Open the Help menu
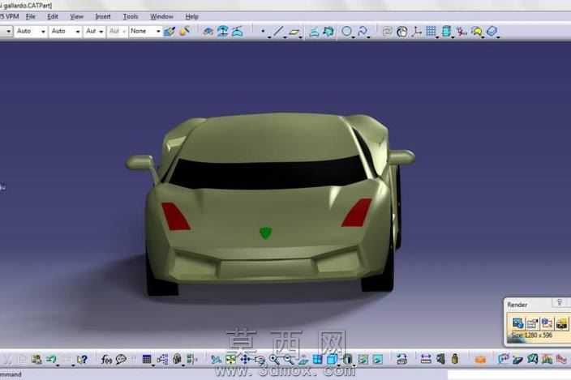The image size is (571, 380). [191, 16]
